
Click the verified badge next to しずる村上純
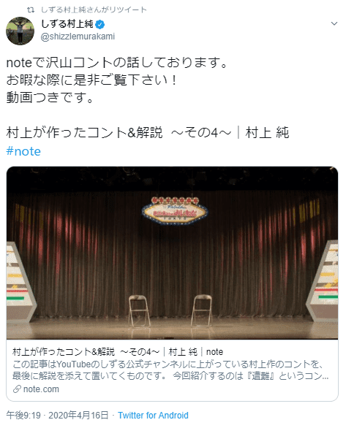[100, 25]
